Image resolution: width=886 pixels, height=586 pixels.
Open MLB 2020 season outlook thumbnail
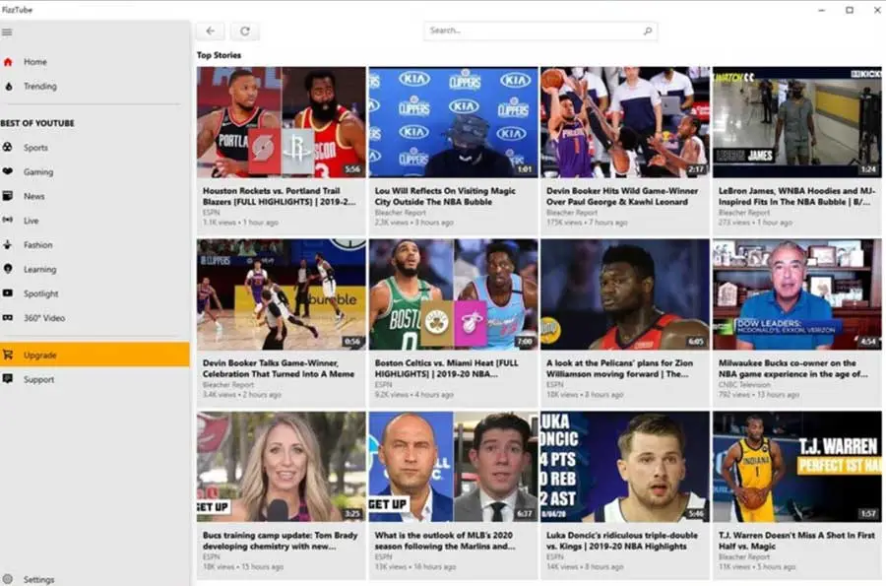(x=453, y=466)
